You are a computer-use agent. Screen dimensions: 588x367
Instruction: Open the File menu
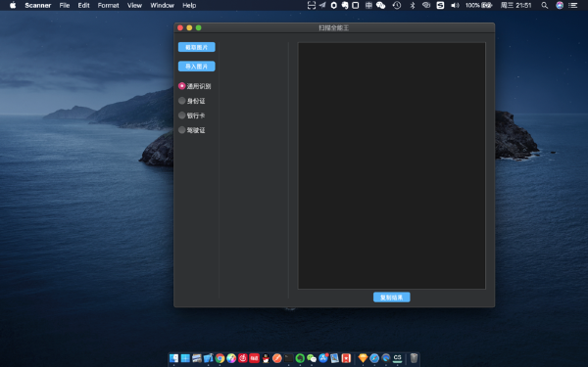[x=65, y=5]
